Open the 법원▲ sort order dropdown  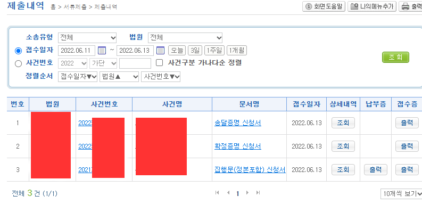[x=119, y=77]
